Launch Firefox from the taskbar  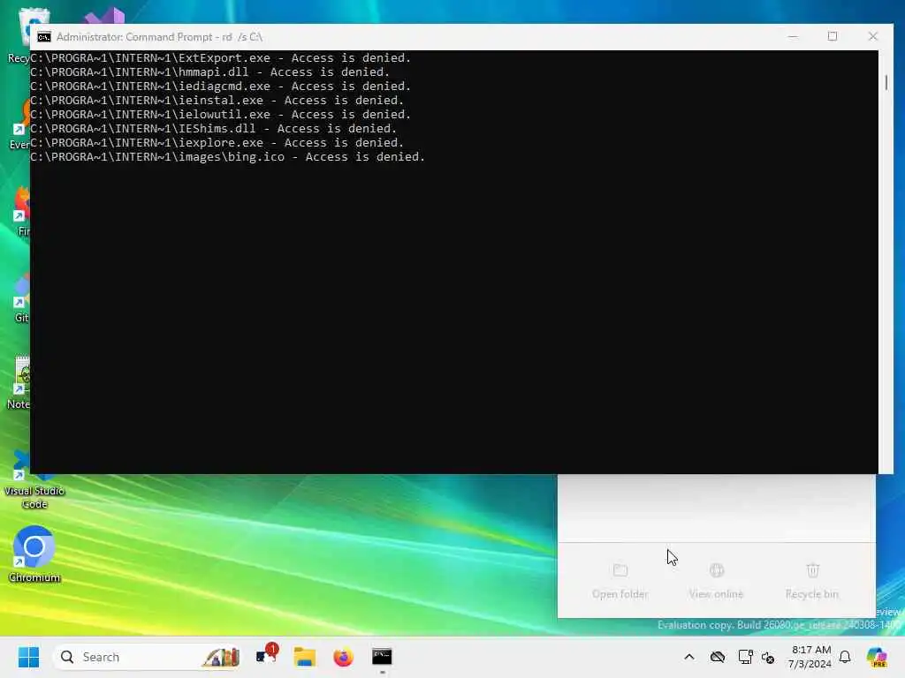[344, 657]
